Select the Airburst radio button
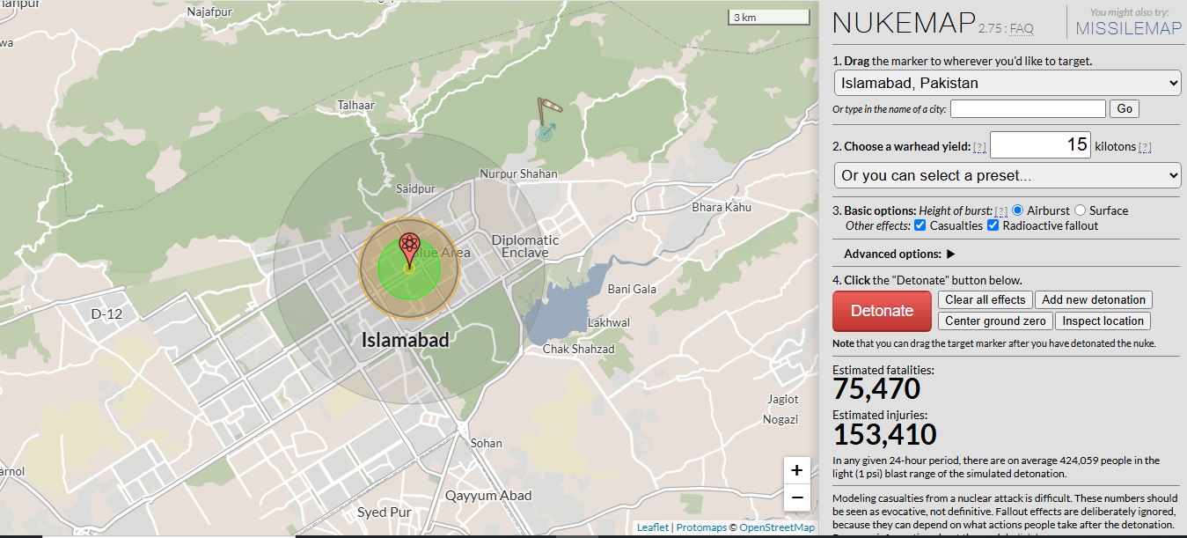1187x538 pixels. click(x=1017, y=210)
